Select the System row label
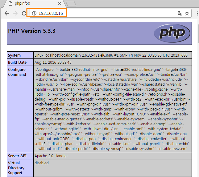 (x=14, y=55)
